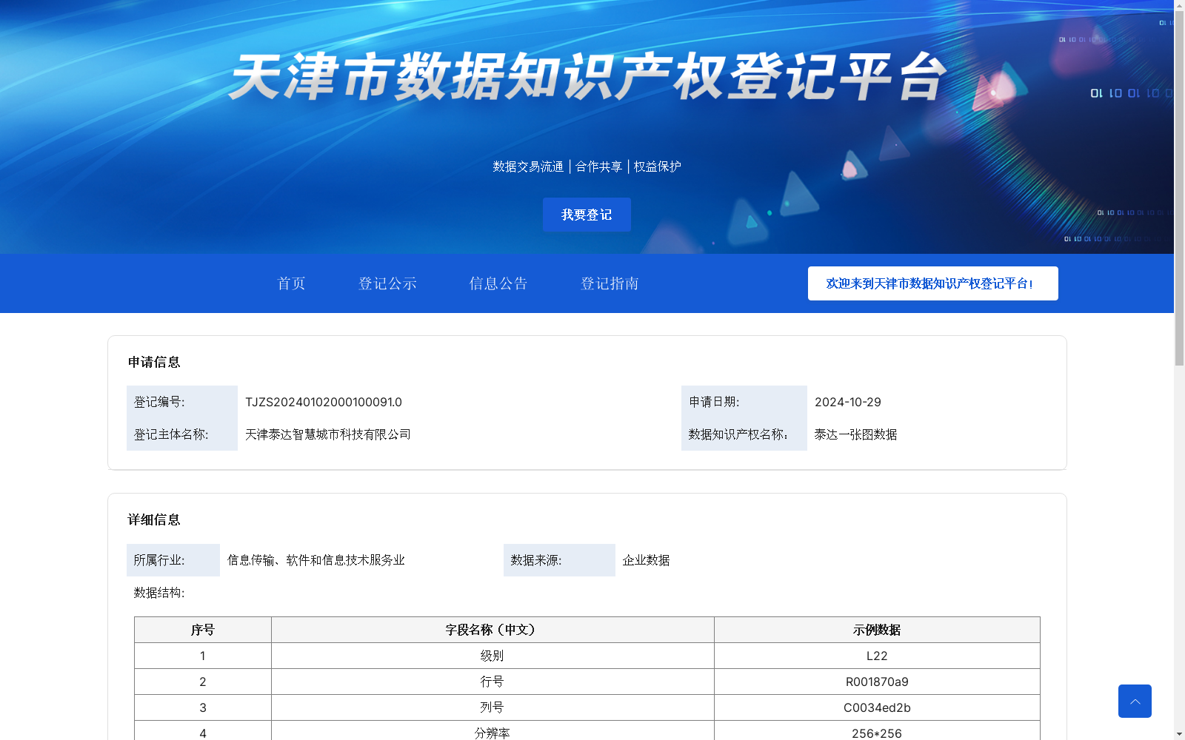Click the sequence number 3 in the 列号 row

[x=203, y=707]
